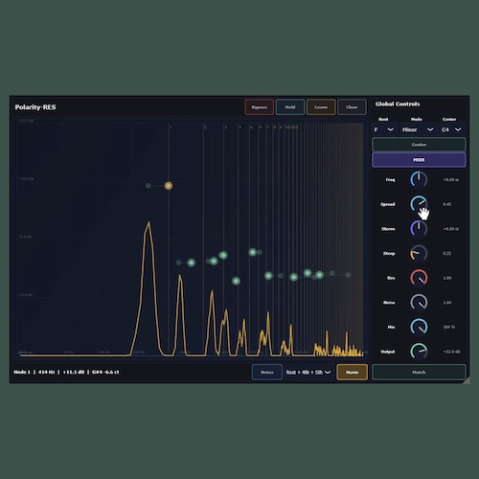
Task: Click the Mix value 100 %
Action: pos(449,327)
